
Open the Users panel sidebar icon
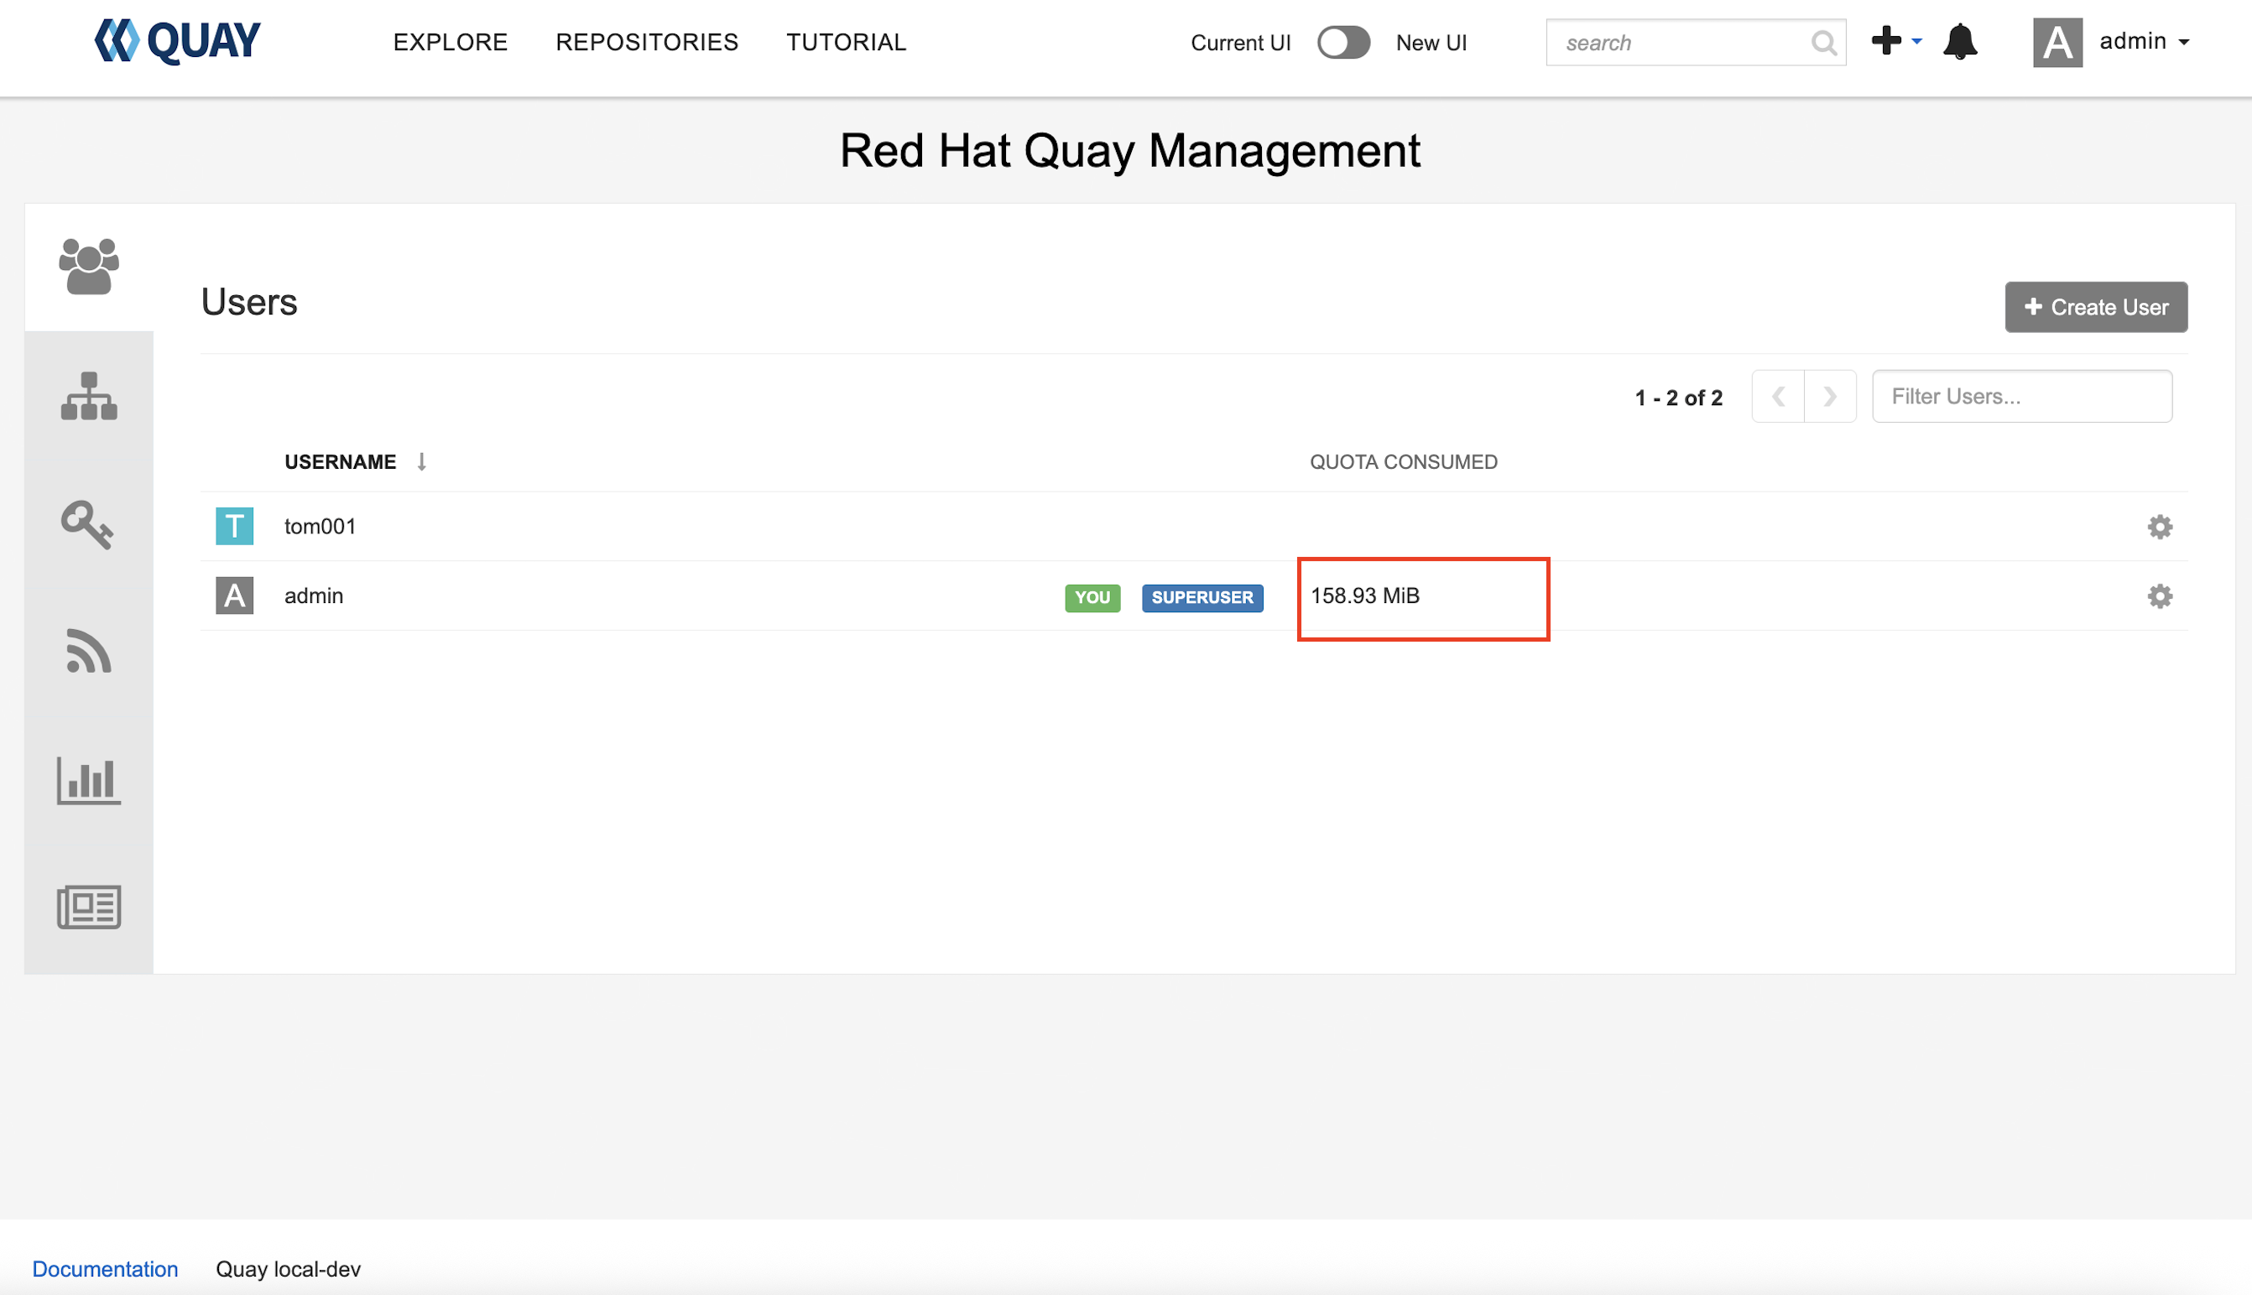click(88, 266)
